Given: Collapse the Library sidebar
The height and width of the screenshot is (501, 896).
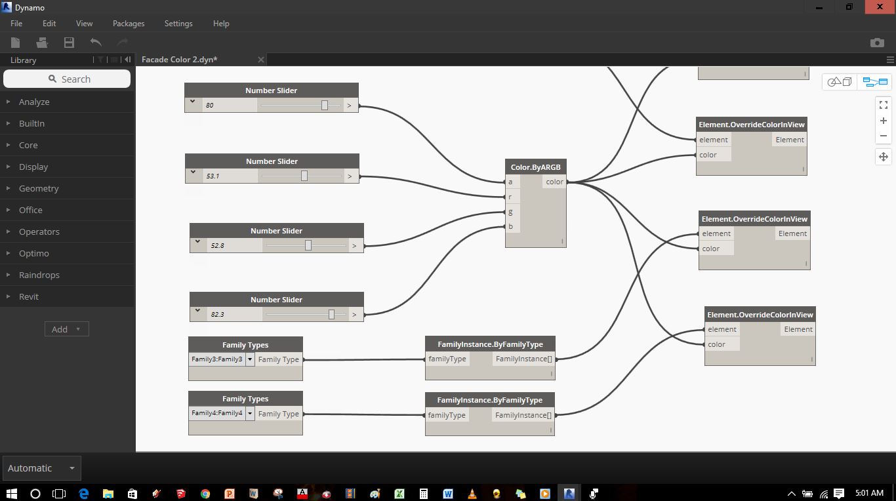Looking at the screenshot, I should [128, 60].
